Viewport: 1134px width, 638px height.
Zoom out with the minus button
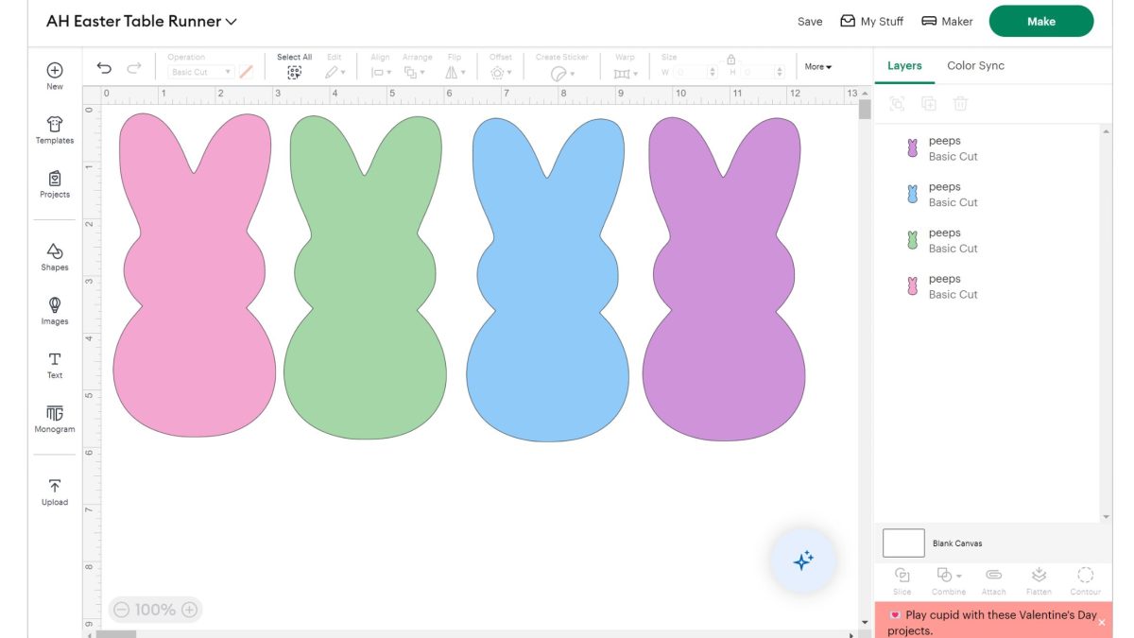(121, 610)
